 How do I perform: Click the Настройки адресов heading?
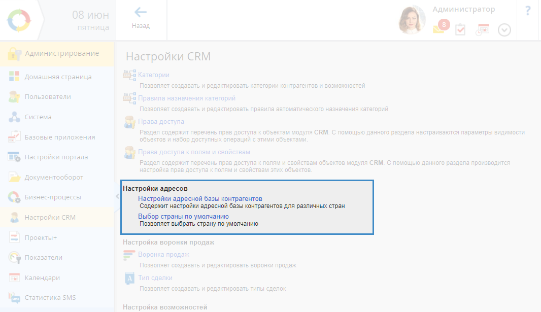(155, 189)
